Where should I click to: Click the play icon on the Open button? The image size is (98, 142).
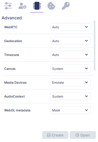(x=77, y=135)
